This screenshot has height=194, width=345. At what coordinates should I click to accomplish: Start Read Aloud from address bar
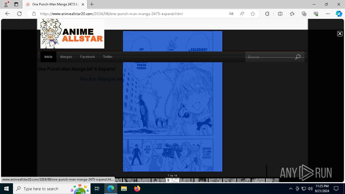(x=242, y=14)
